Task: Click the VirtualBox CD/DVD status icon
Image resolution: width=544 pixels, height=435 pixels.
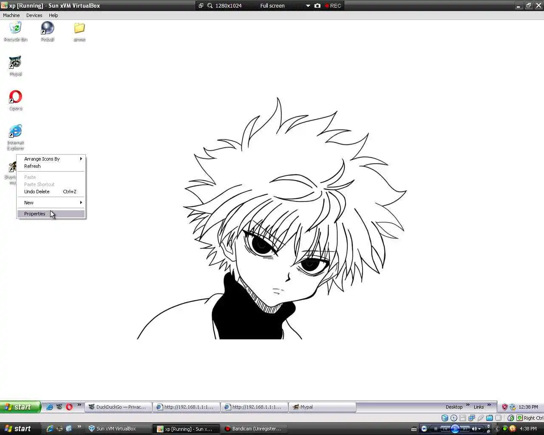Action: (454, 418)
